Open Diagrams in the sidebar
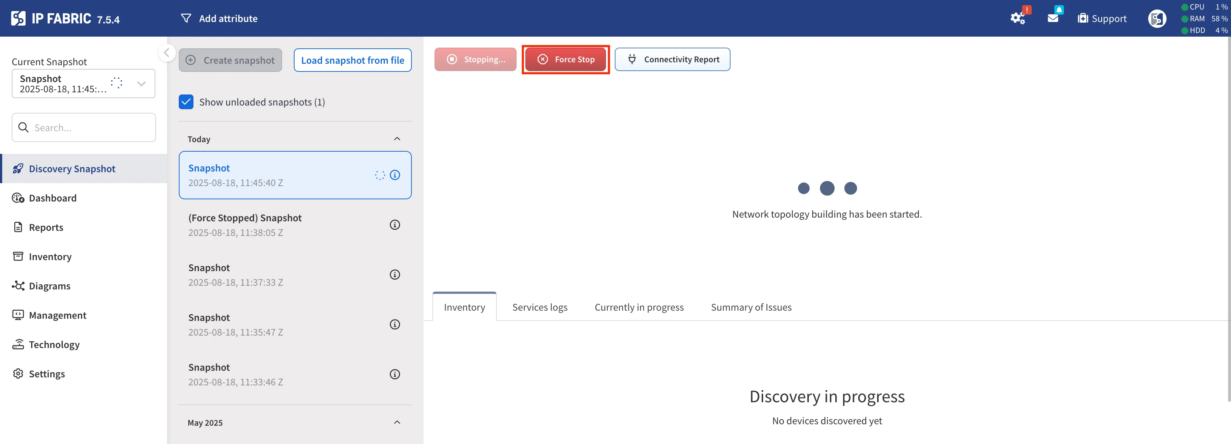This screenshot has height=444, width=1231. click(x=49, y=286)
